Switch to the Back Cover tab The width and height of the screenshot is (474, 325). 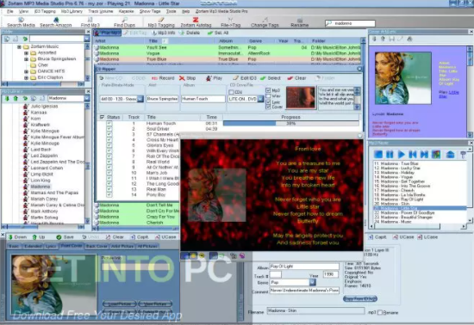97,246
